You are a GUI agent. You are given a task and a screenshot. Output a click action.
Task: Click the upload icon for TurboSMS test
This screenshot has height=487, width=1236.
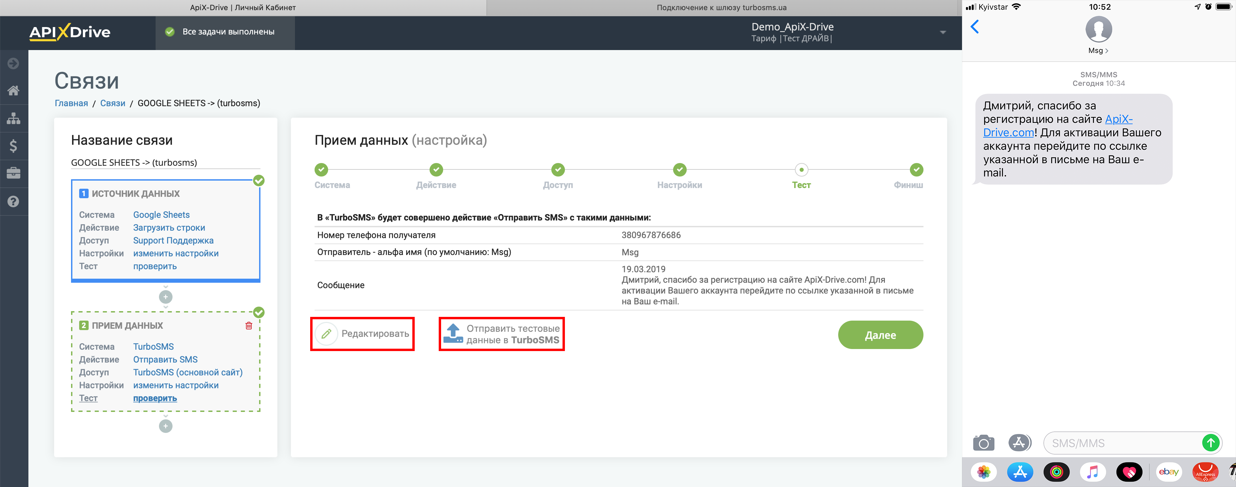(x=453, y=333)
